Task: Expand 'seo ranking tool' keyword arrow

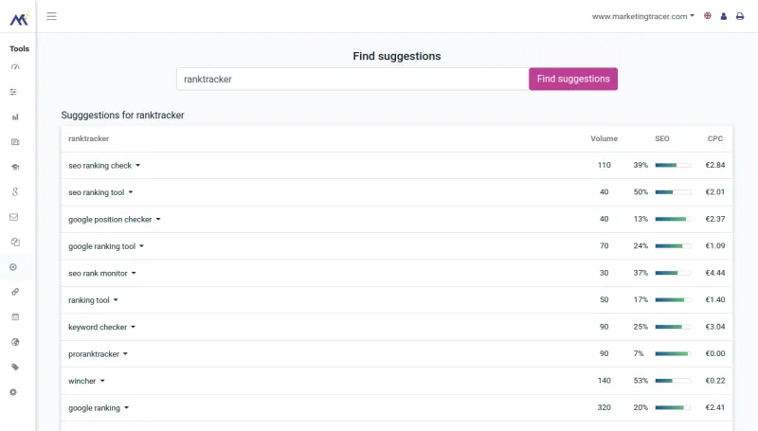Action: click(x=131, y=192)
